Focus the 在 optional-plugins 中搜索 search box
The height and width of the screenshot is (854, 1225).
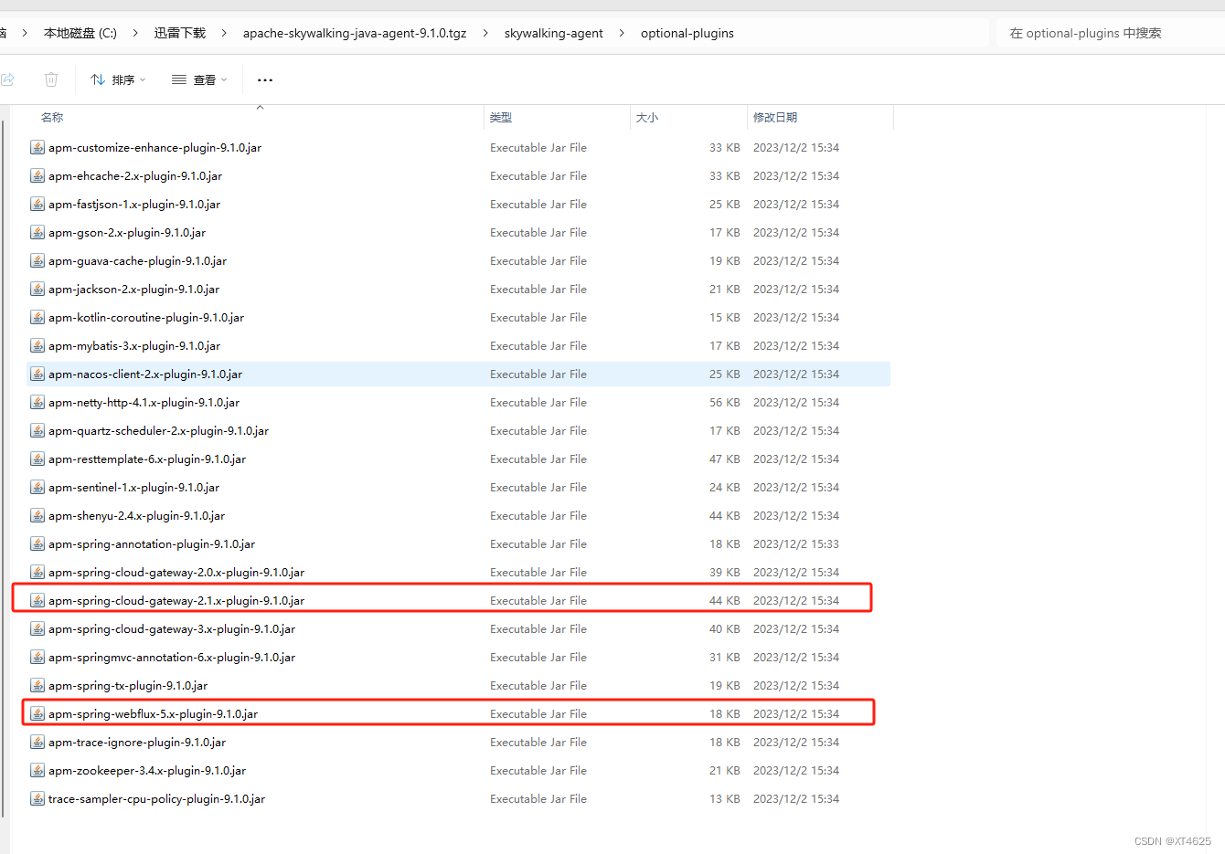(x=1110, y=33)
